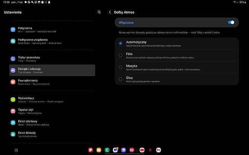Go back from the Dolby Atmos screen
The width and height of the screenshot is (249, 155).
(110, 12)
